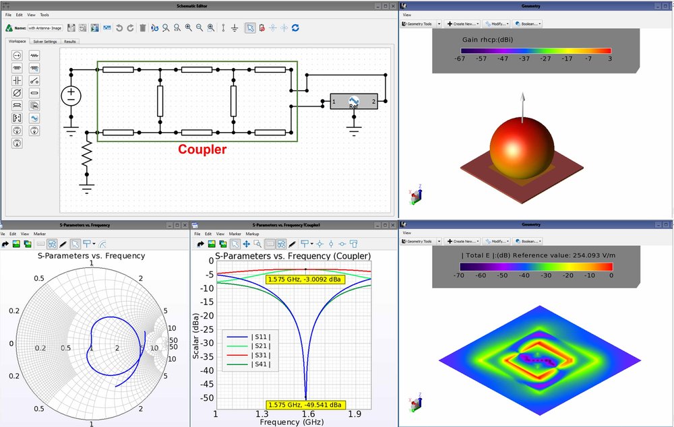Viewport: 674px width, 427px height.
Task: Toggle the legend display button in Coupler plot
Action: (270, 244)
